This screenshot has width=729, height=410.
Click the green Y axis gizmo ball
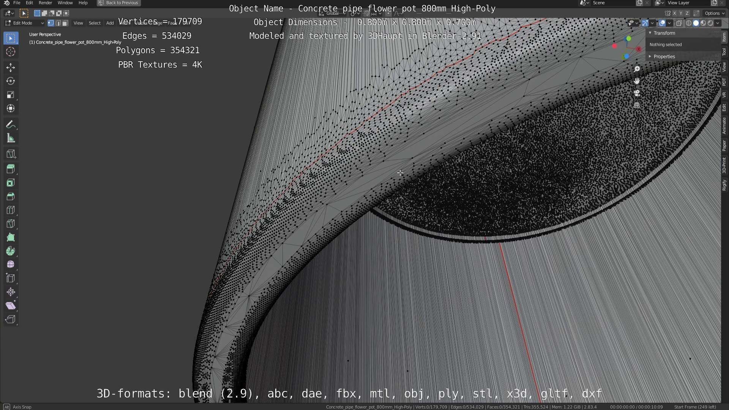tap(629, 39)
